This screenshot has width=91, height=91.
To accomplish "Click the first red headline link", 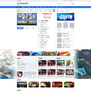I will [47, 14].
